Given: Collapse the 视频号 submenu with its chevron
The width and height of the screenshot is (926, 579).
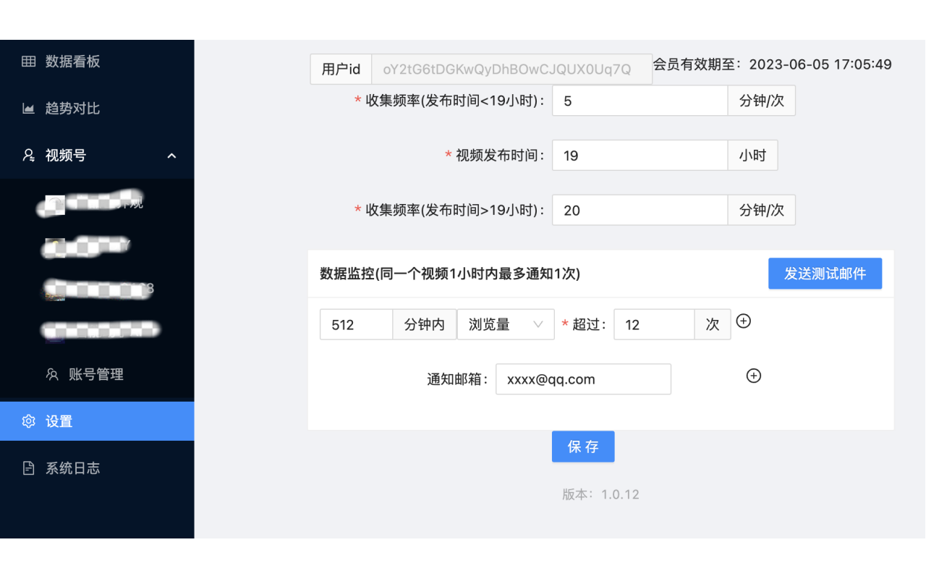Looking at the screenshot, I should click(171, 155).
